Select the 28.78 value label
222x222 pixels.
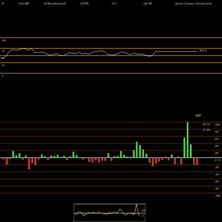pyautogui.click(x=206, y=124)
